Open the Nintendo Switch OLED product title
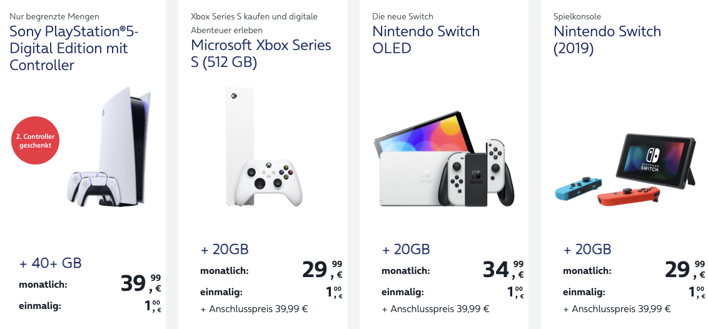 [x=425, y=39]
